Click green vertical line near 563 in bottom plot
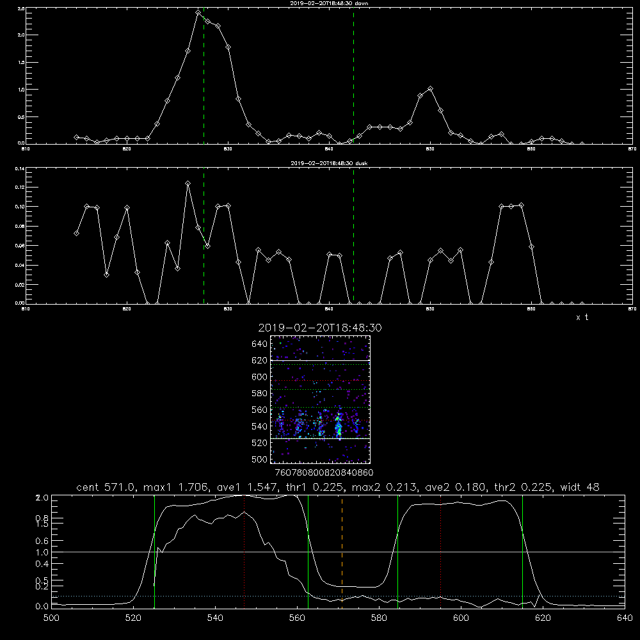The width and height of the screenshot is (640, 640). (308, 551)
